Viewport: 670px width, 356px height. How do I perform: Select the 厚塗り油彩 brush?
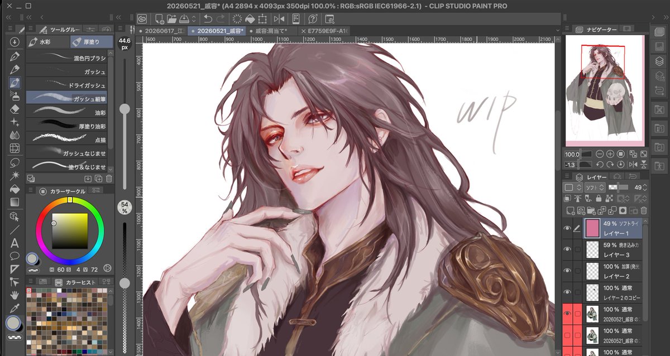67,126
